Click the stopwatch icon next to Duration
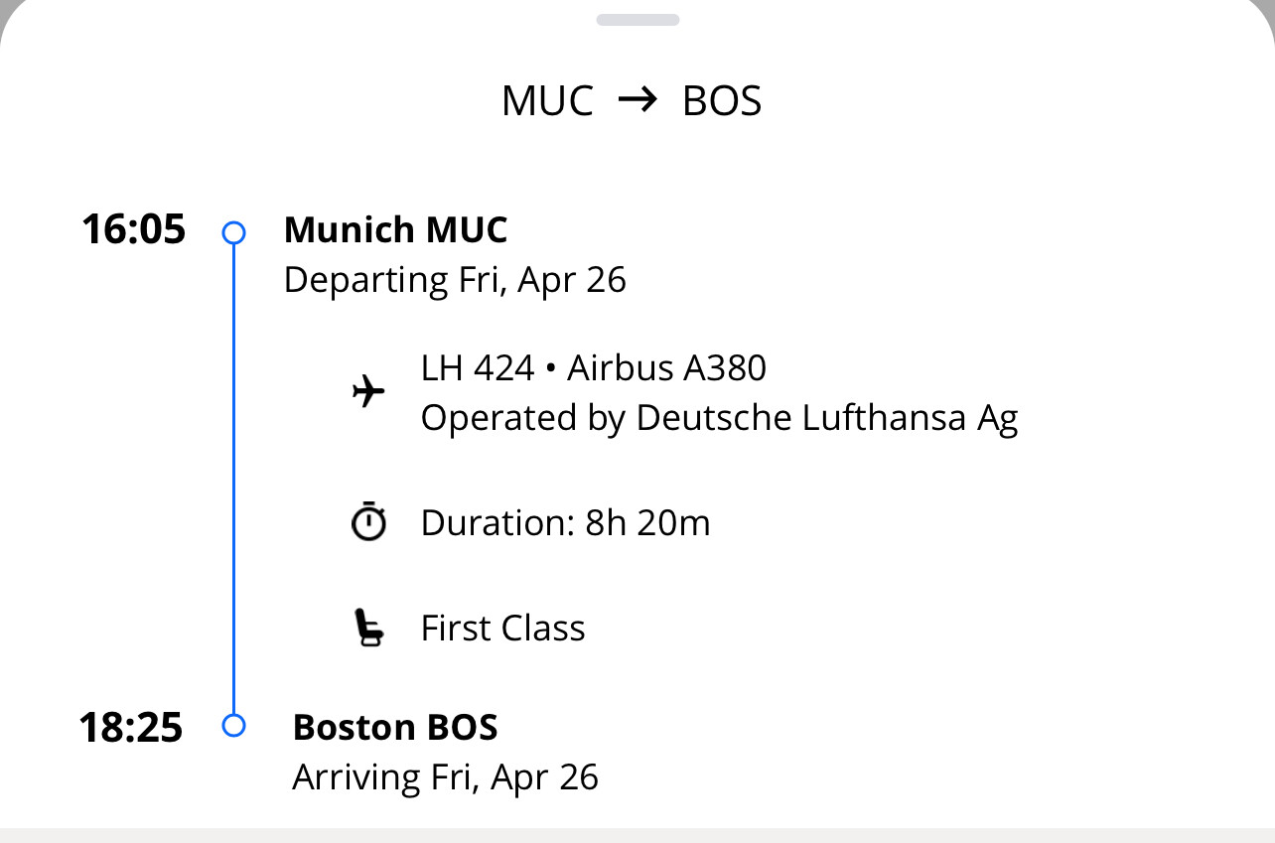1275x843 pixels. tap(368, 522)
